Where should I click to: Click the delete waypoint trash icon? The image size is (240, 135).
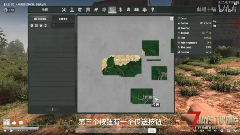tap(46, 26)
